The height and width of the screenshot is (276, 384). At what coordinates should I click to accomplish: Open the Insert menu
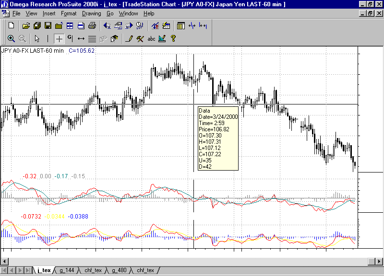[x=49, y=13]
